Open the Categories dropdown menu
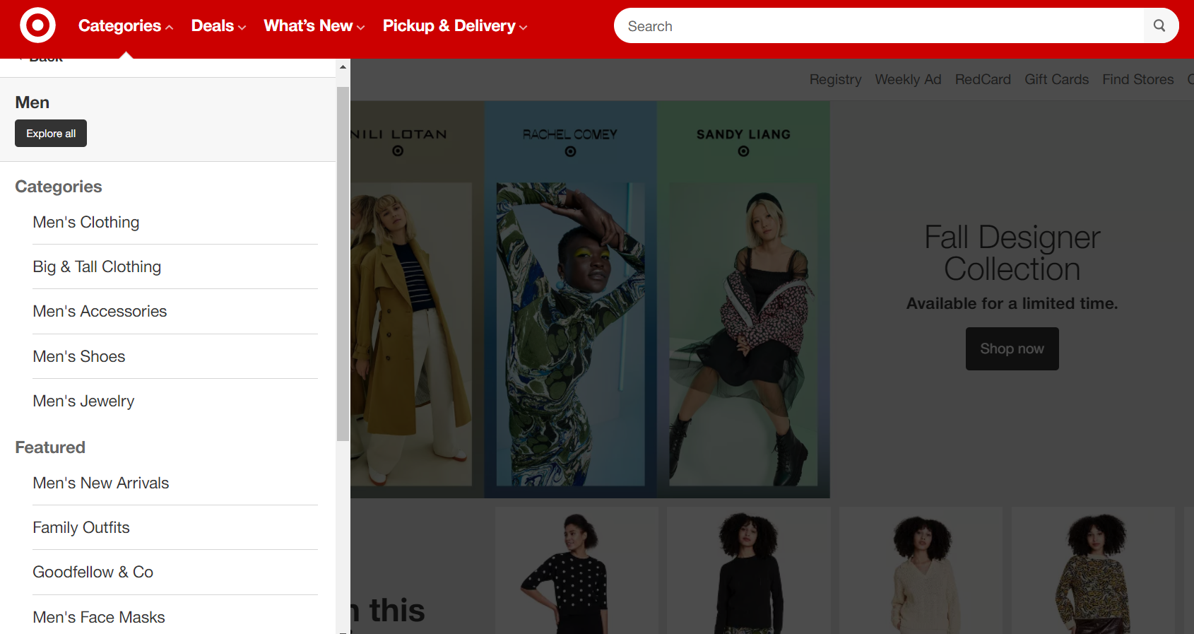This screenshot has height=634, width=1194. click(x=126, y=26)
